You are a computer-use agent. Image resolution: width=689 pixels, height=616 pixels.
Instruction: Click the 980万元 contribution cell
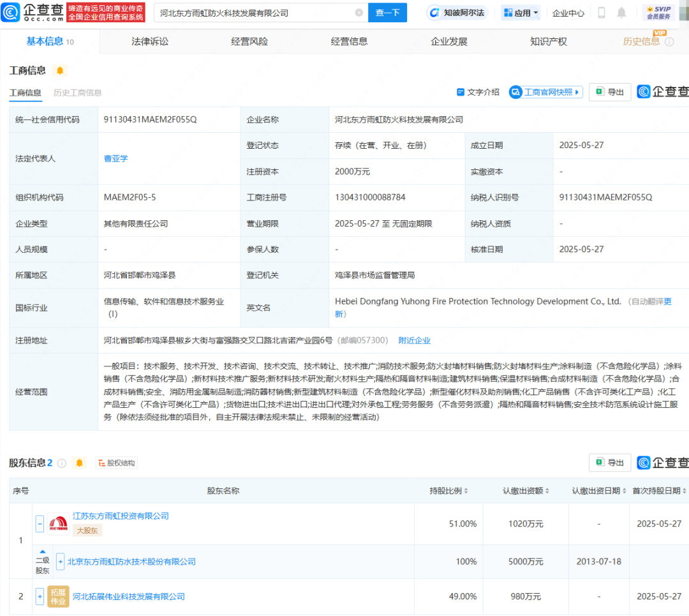(x=526, y=597)
